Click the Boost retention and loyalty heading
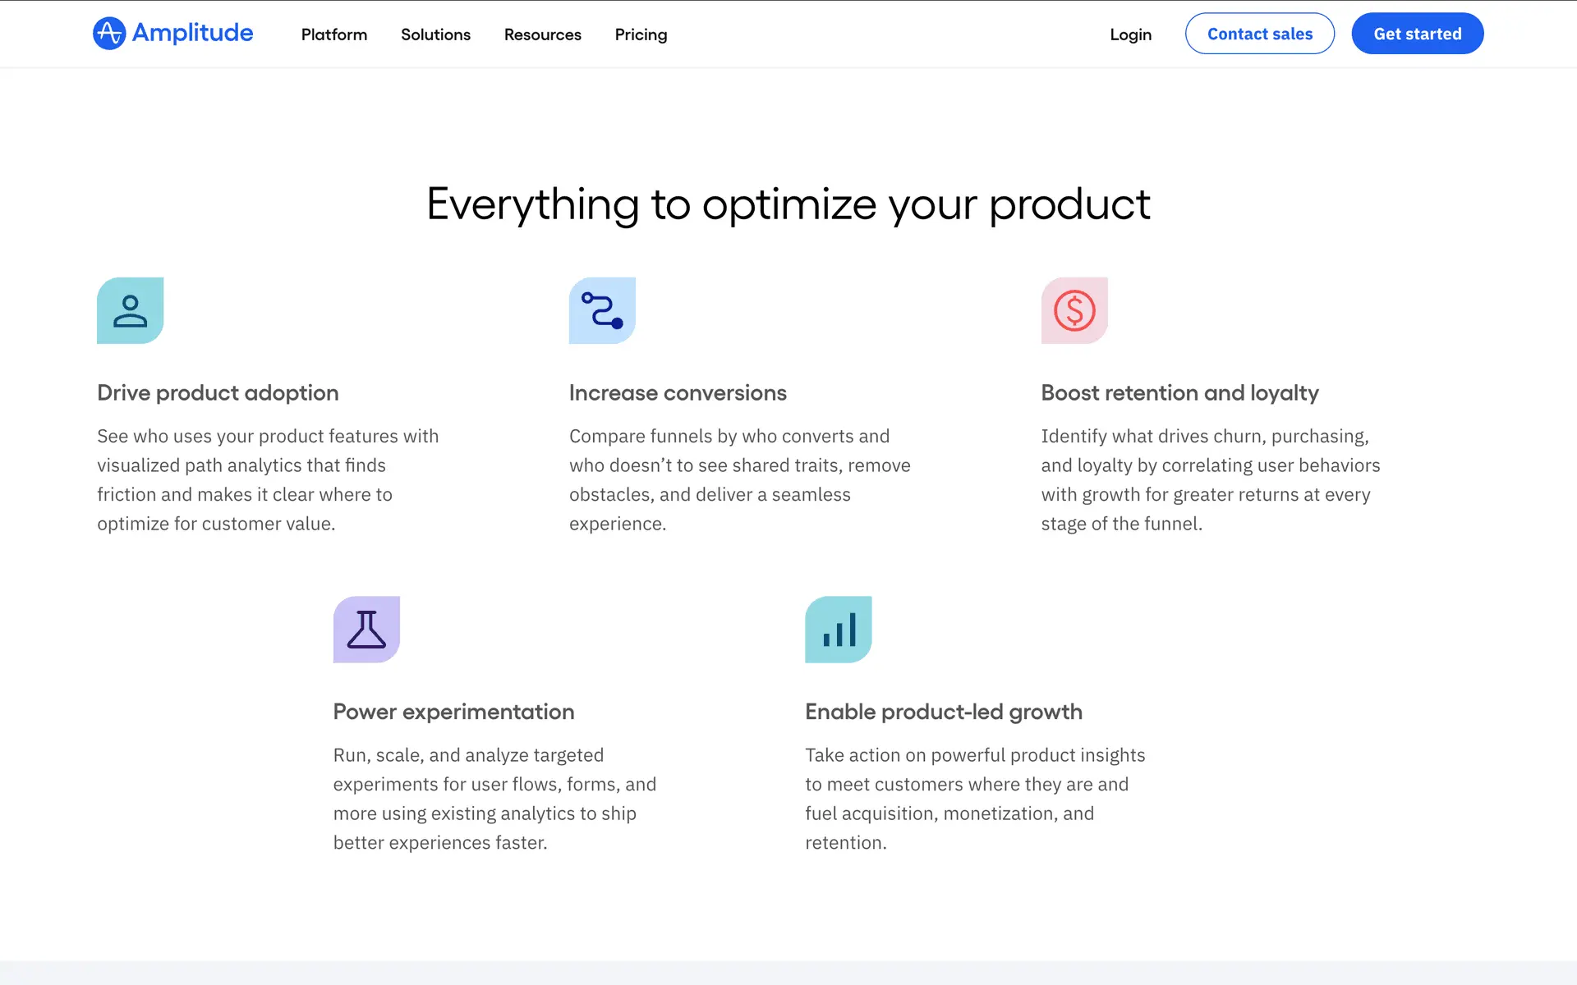This screenshot has width=1577, height=985. (1179, 393)
